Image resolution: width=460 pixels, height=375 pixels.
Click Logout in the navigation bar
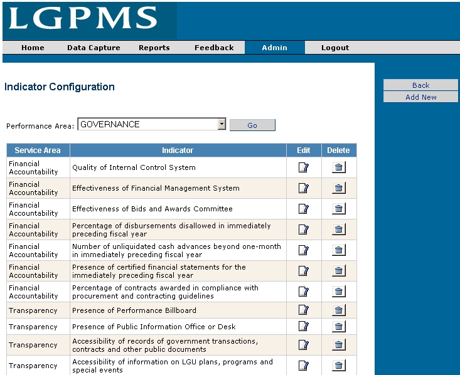pyautogui.click(x=335, y=48)
